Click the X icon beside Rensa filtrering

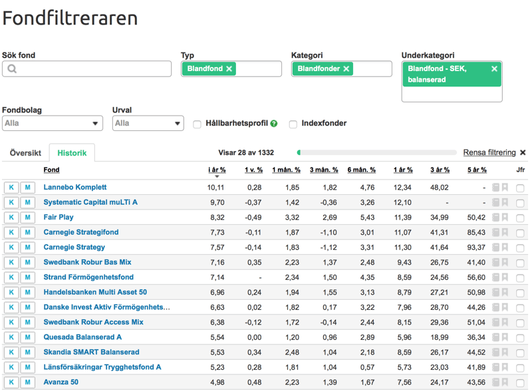coord(523,153)
